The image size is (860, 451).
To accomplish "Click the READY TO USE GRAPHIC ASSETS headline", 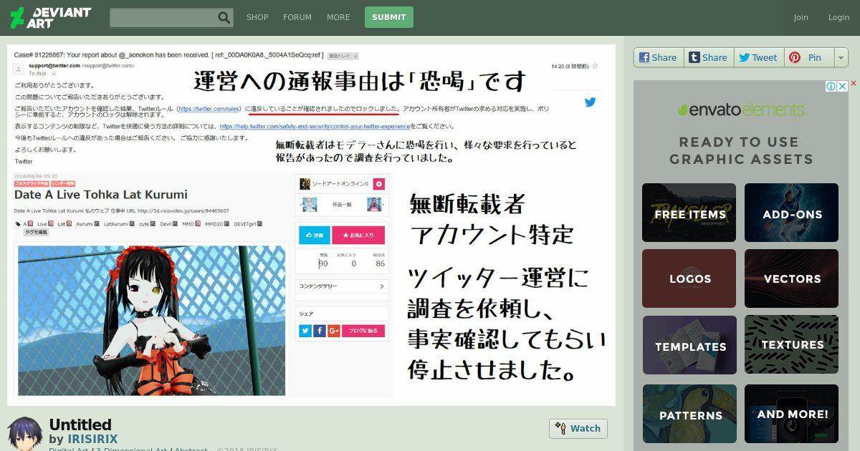I will point(741,150).
